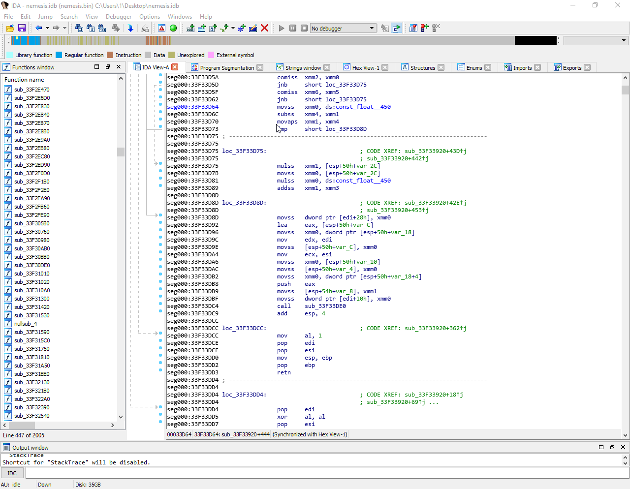
Task: Click the blue asterisk plus icon
Action: (242, 28)
